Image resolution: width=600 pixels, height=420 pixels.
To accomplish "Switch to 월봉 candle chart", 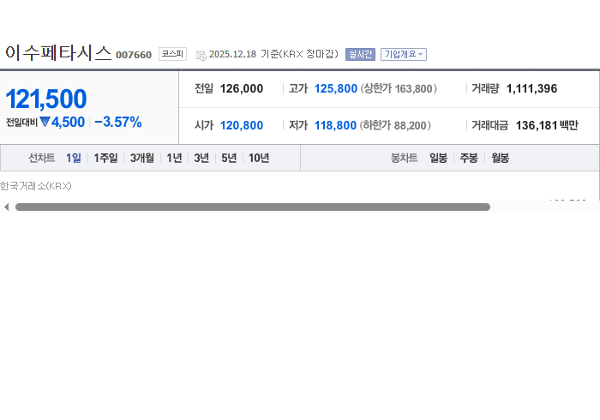I will coord(500,158).
